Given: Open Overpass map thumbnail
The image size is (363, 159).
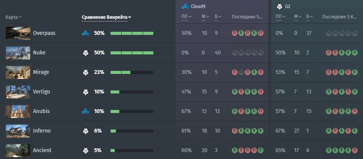Looking at the screenshot, I should [18, 33].
